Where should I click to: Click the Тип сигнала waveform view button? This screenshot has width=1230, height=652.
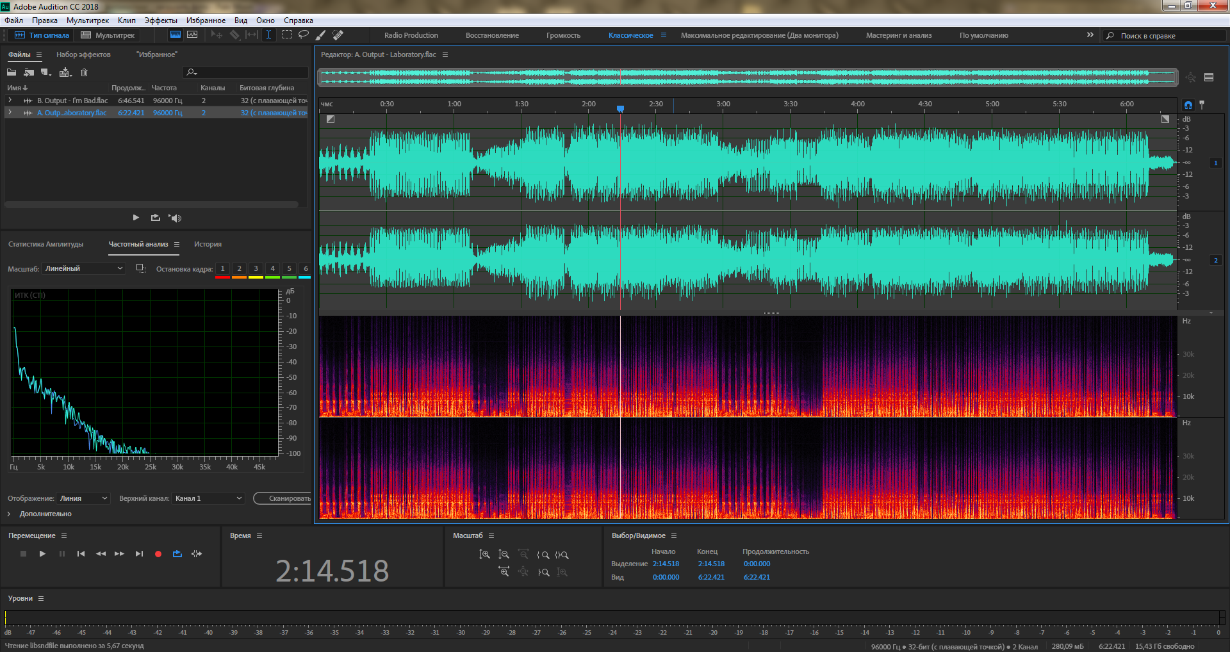coord(42,35)
